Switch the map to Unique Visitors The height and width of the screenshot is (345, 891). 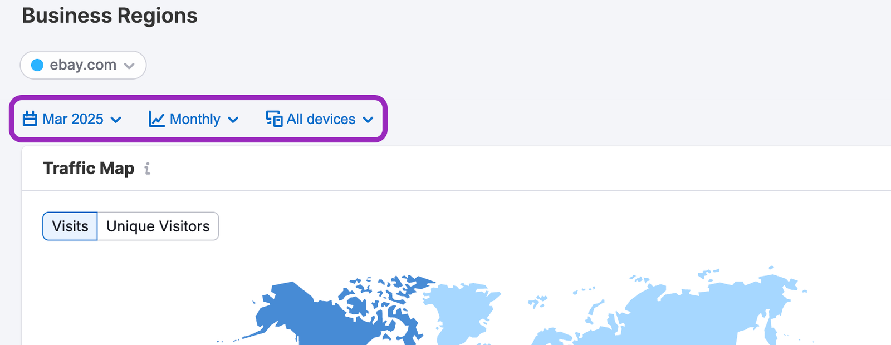158,226
